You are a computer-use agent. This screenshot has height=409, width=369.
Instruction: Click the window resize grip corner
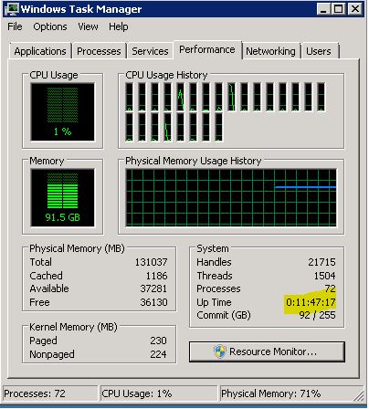359,395
